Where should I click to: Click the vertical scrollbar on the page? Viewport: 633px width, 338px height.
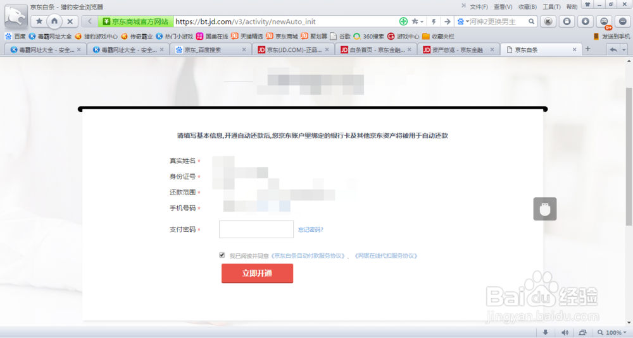point(629,156)
